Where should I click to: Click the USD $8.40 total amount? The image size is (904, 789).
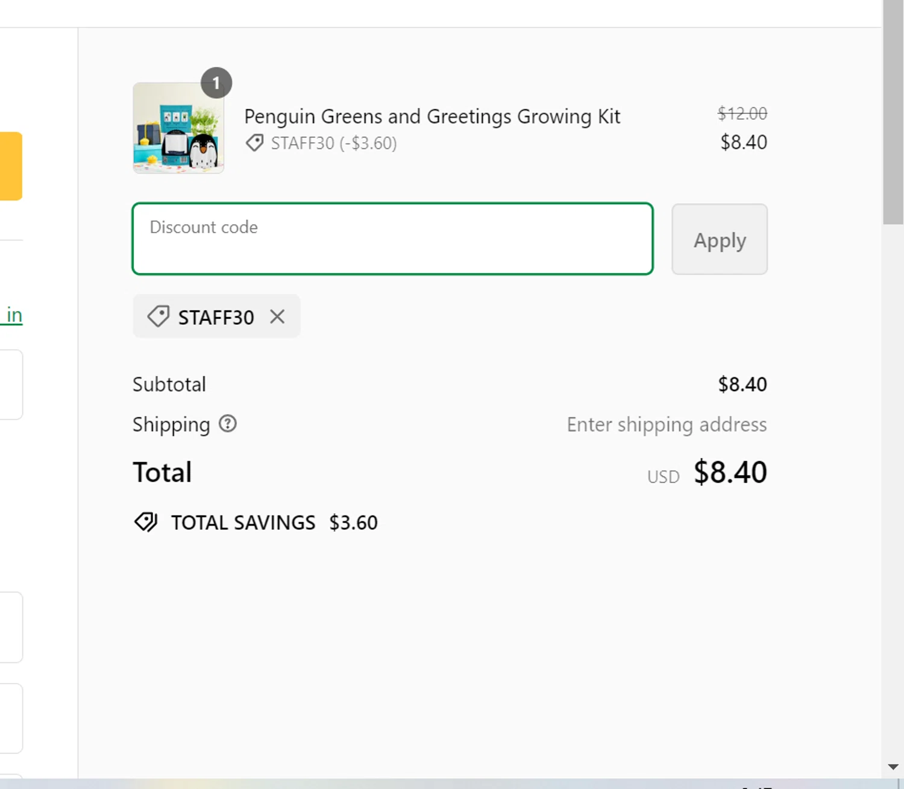tap(730, 473)
